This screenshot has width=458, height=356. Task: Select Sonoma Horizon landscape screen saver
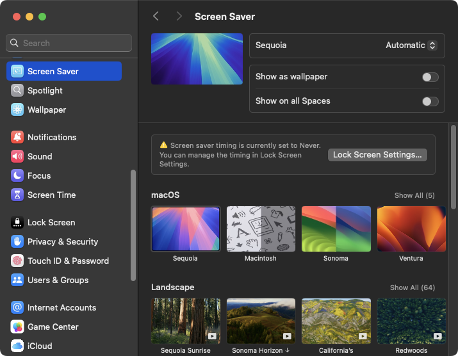pyautogui.click(x=261, y=321)
